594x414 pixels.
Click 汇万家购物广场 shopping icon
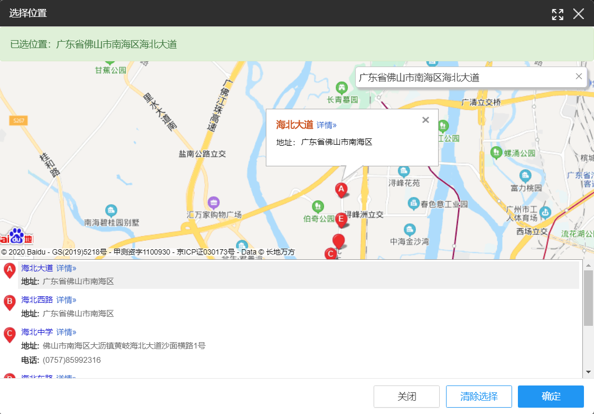214,203
